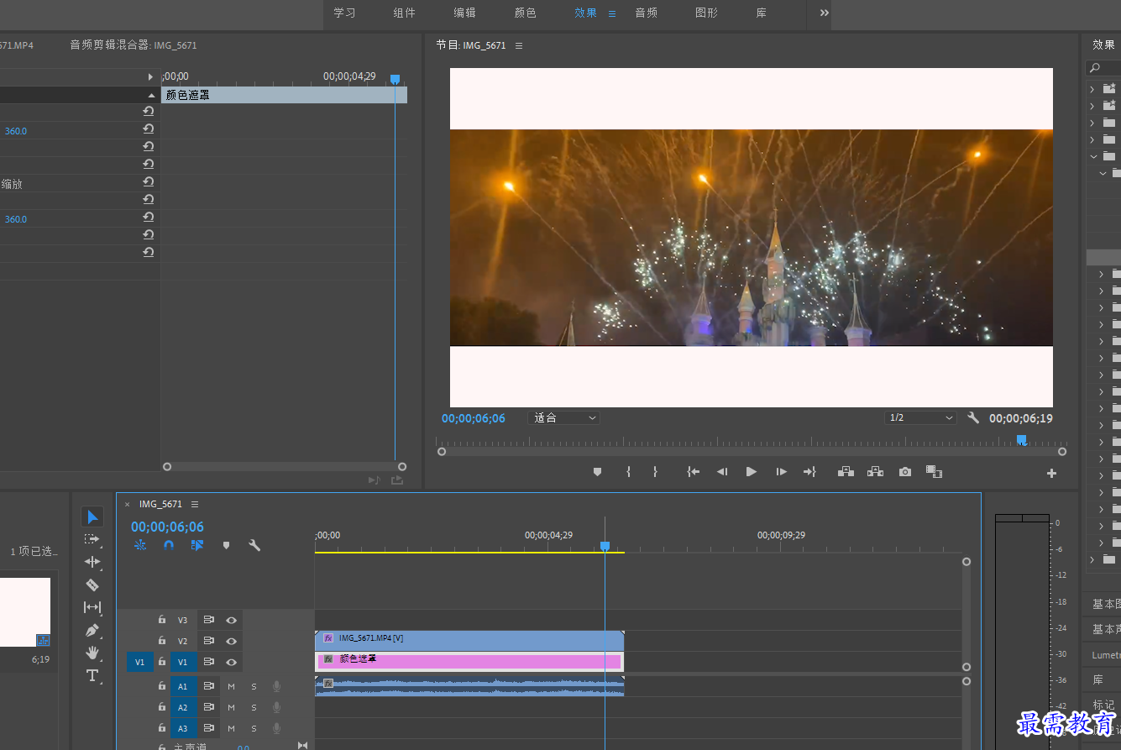
Task: Switch to the 图形 workspace
Action: click(706, 13)
